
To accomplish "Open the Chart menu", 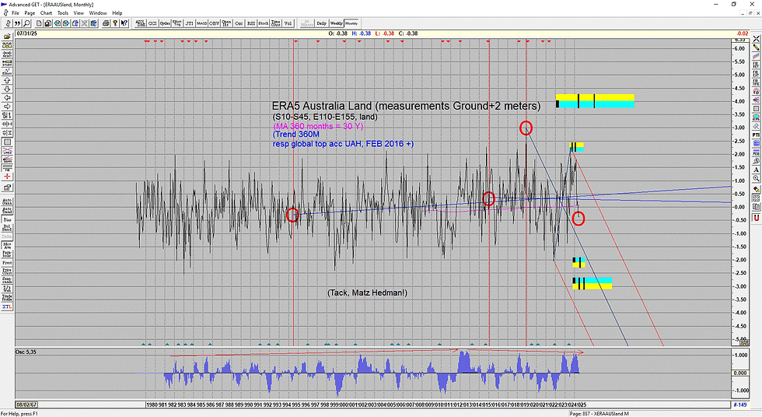I will [46, 13].
